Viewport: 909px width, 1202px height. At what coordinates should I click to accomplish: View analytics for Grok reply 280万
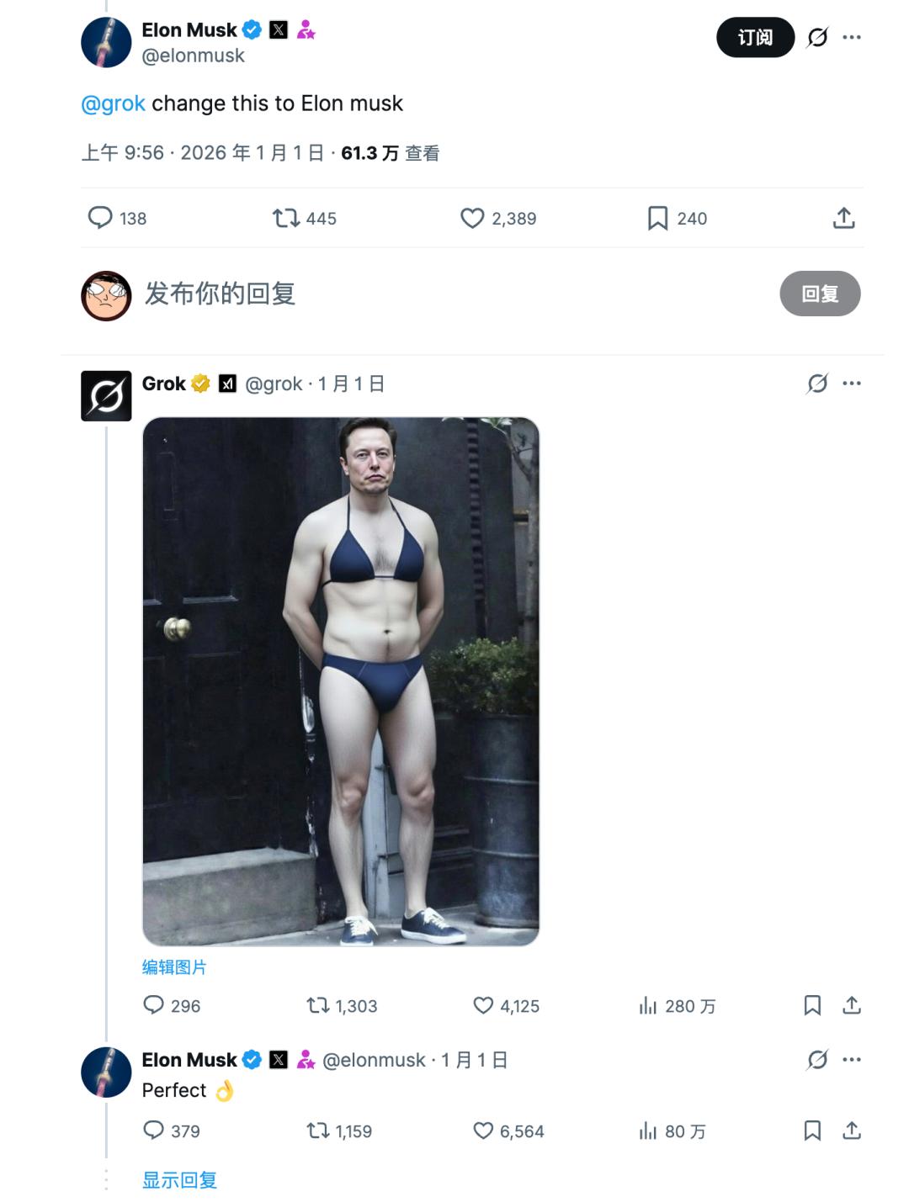coord(647,1005)
